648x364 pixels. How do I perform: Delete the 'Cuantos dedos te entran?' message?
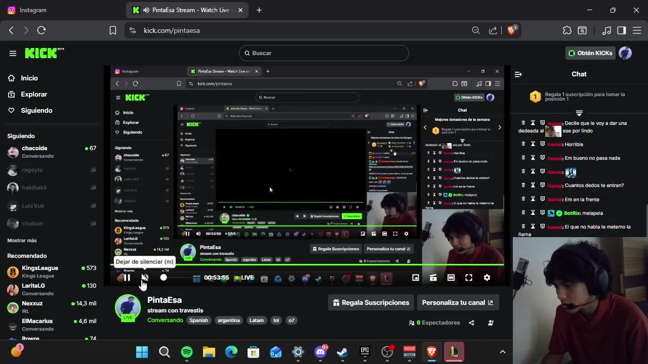(x=523, y=186)
